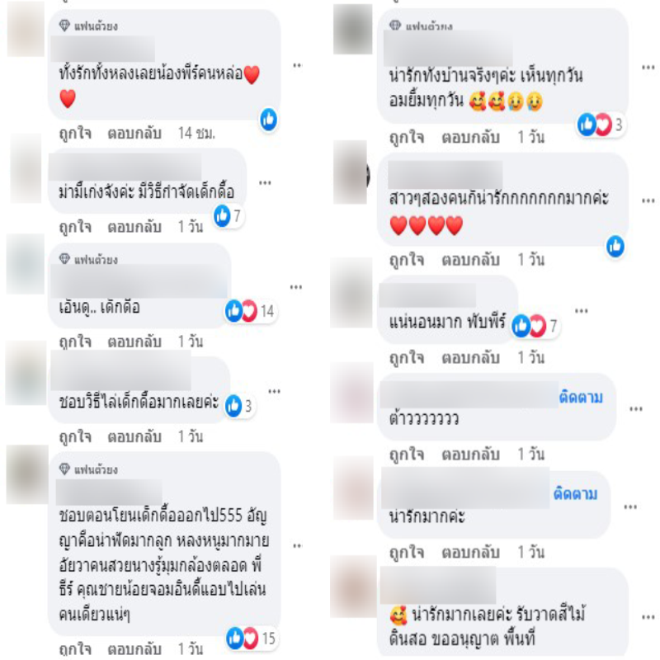Reply to the 'ม่ามี้เก่งจังค่ะ' comment via ตอบกลับ
This screenshot has height=660, width=660.
(x=134, y=227)
